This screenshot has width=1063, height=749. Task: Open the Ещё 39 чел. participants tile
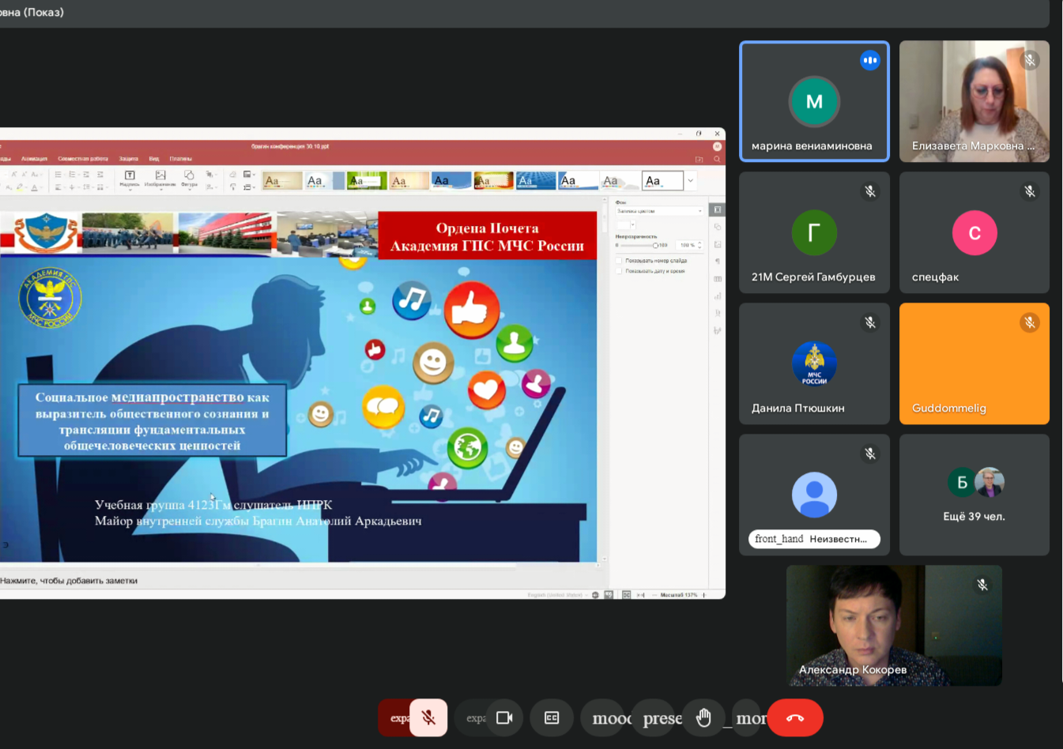click(x=974, y=495)
